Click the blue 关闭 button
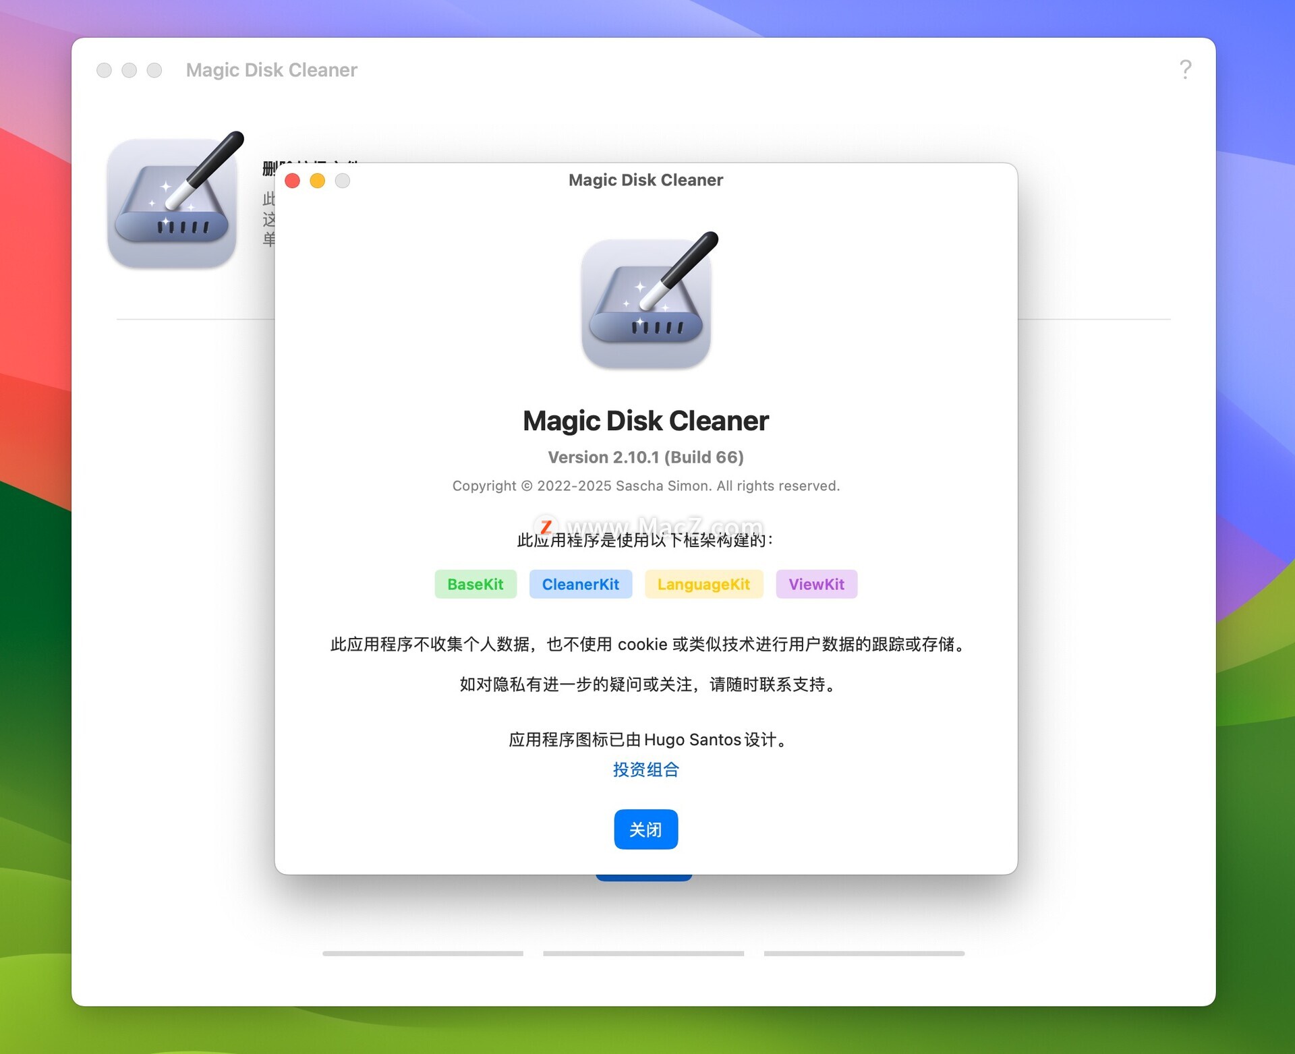This screenshot has width=1295, height=1054. click(x=645, y=829)
